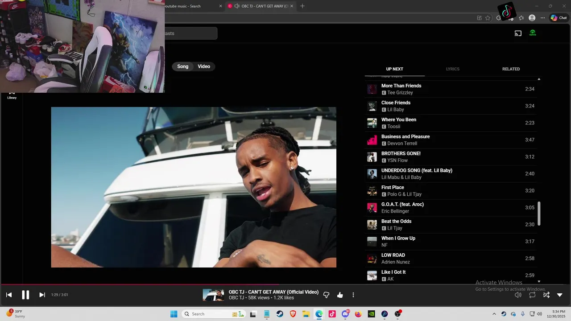Open the three-dot song options menu

click(x=353, y=295)
